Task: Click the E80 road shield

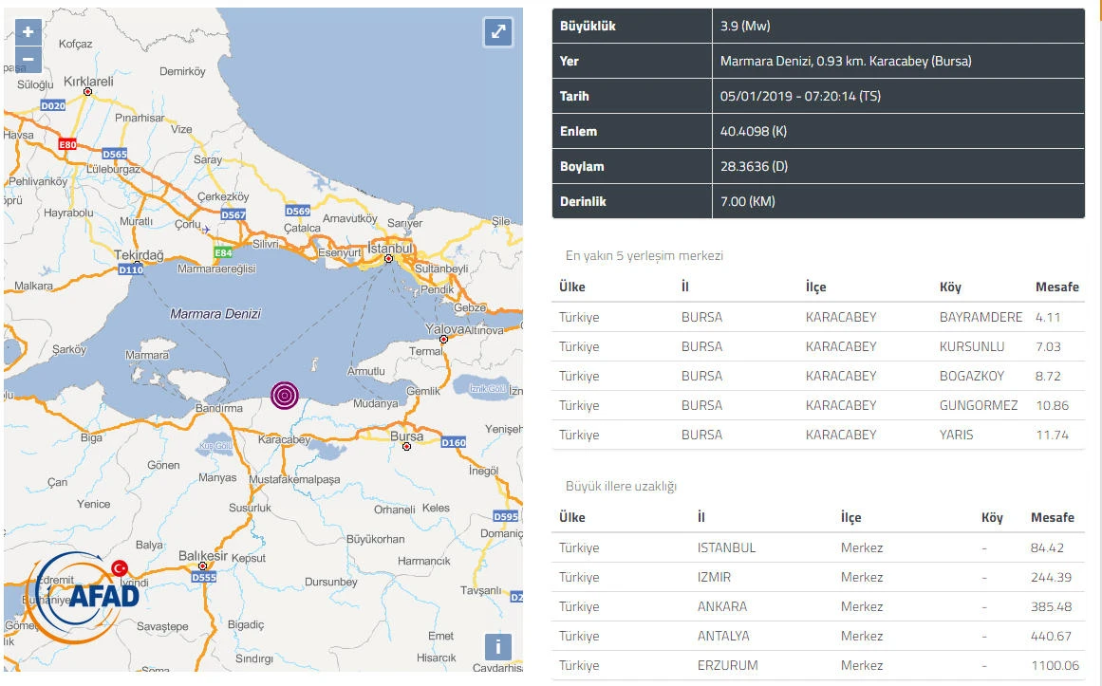Action: click(x=66, y=144)
